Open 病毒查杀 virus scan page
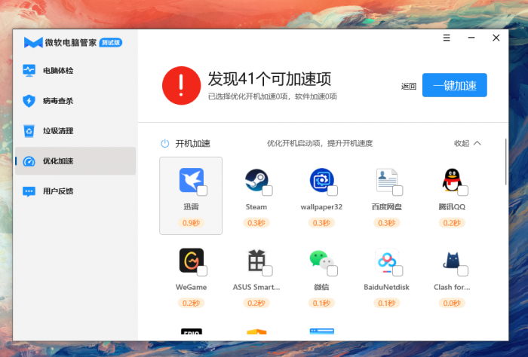528x357 pixels. 75,100
